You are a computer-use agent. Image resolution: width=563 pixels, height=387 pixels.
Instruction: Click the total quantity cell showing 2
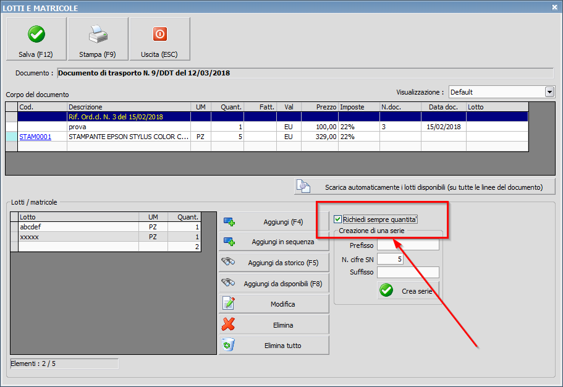tap(184, 247)
